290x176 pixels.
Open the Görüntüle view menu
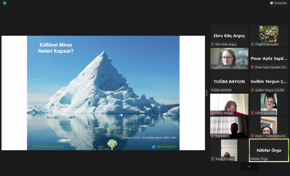tap(278, 3)
